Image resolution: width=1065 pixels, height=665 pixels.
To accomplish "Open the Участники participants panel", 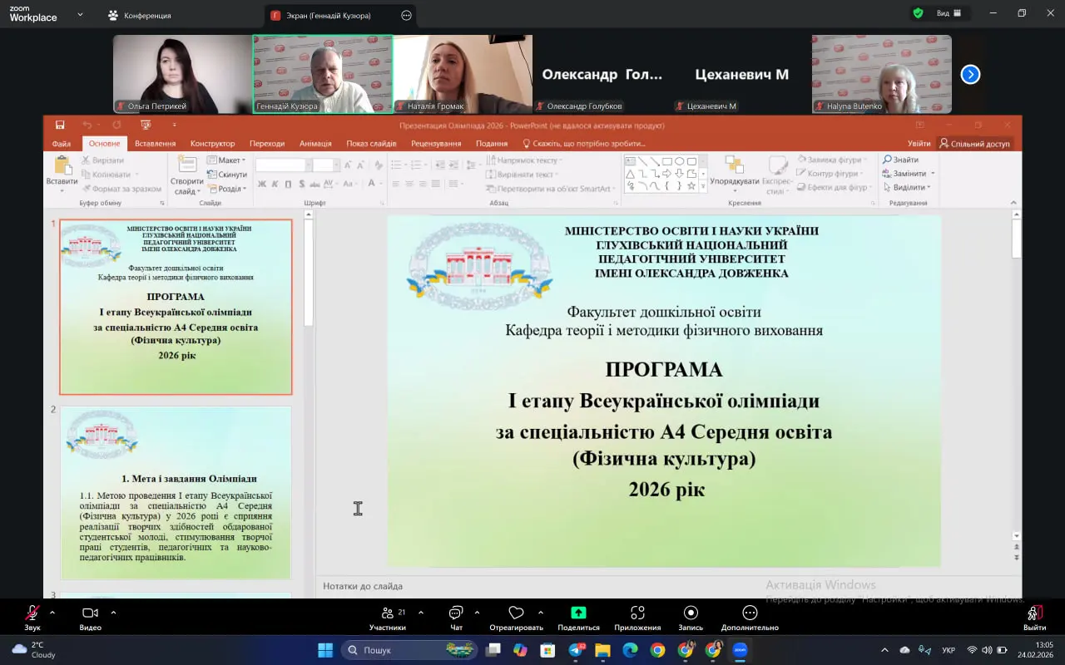I will click(388, 613).
